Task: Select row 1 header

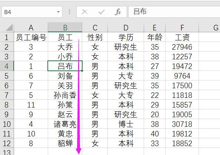Action: (7, 37)
